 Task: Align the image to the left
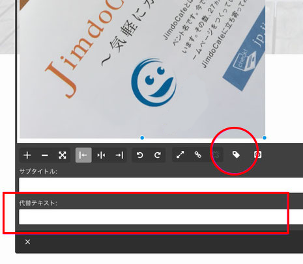point(83,155)
